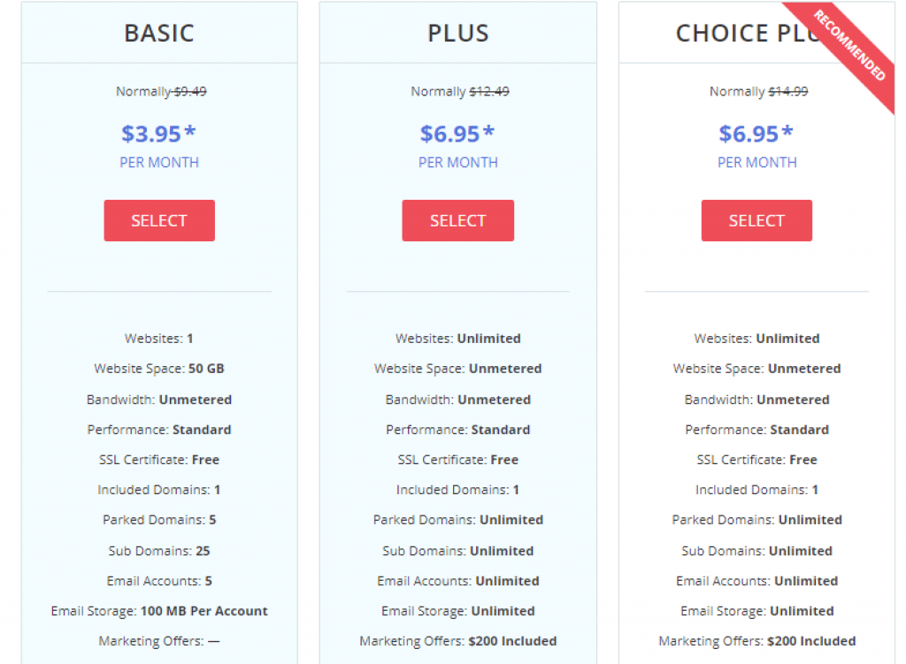Viewport: 906px width, 664px height.
Task: Click Basic plan's Sub Domains 25 line
Action: 159,551
